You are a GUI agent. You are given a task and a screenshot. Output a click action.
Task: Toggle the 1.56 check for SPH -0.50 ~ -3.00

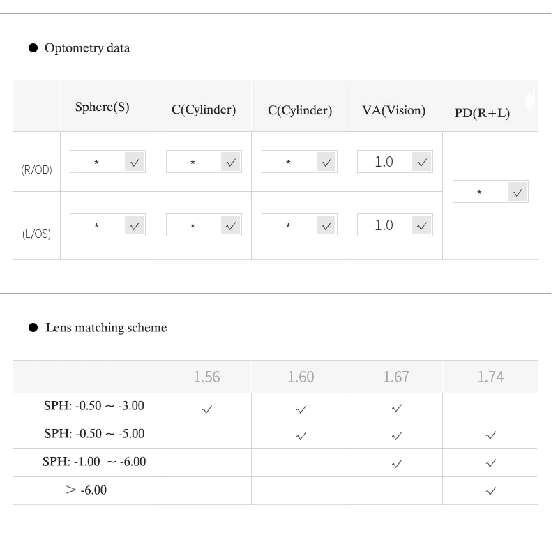(x=206, y=409)
